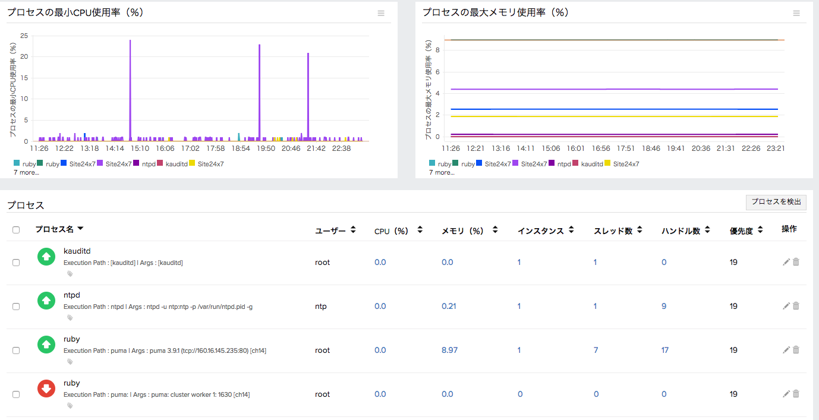Select the ntpd row checkbox
The height and width of the screenshot is (420, 819).
16,306
